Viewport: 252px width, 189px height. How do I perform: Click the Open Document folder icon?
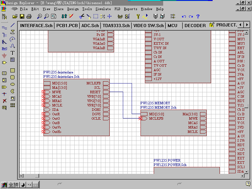click(15, 16)
